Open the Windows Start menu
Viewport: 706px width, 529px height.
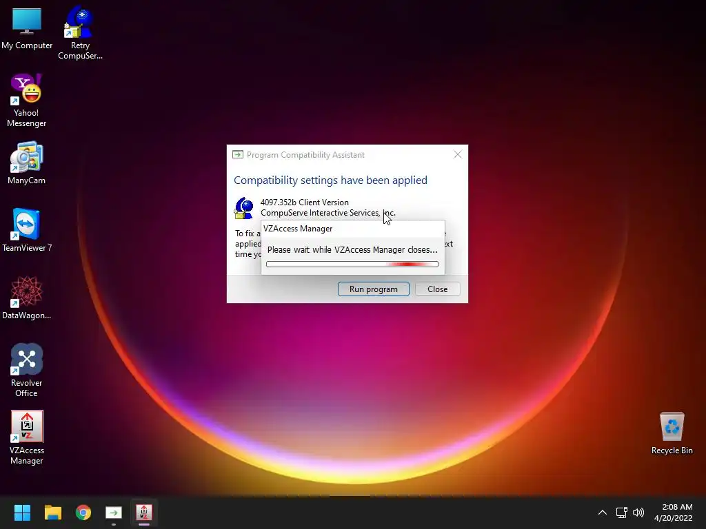click(22, 512)
